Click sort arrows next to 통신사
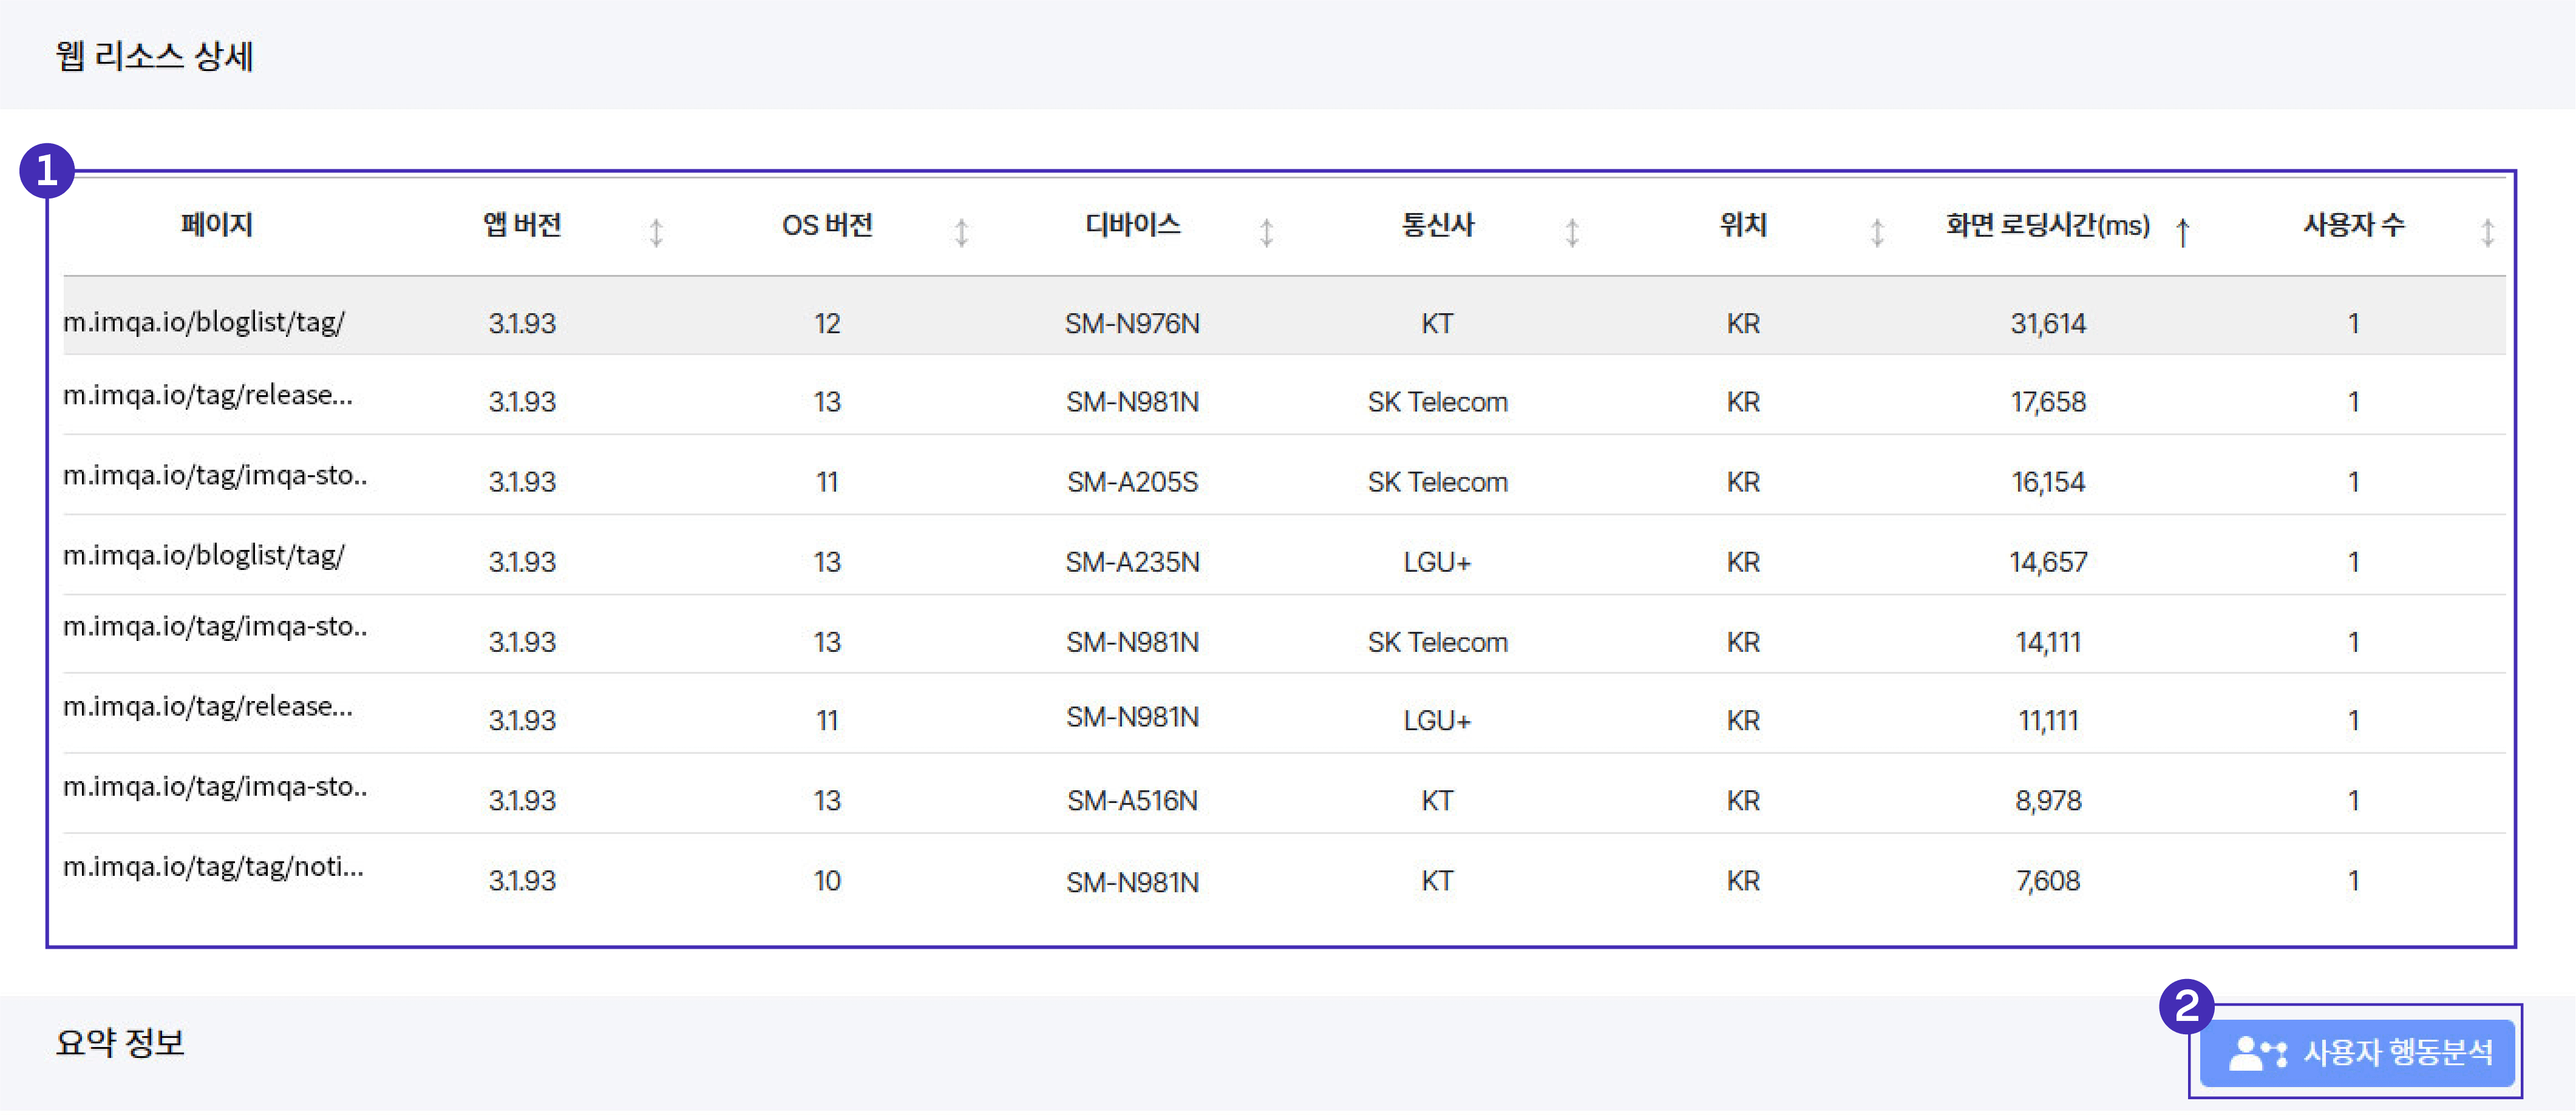Image resolution: width=2576 pixels, height=1115 pixels. (x=1572, y=233)
